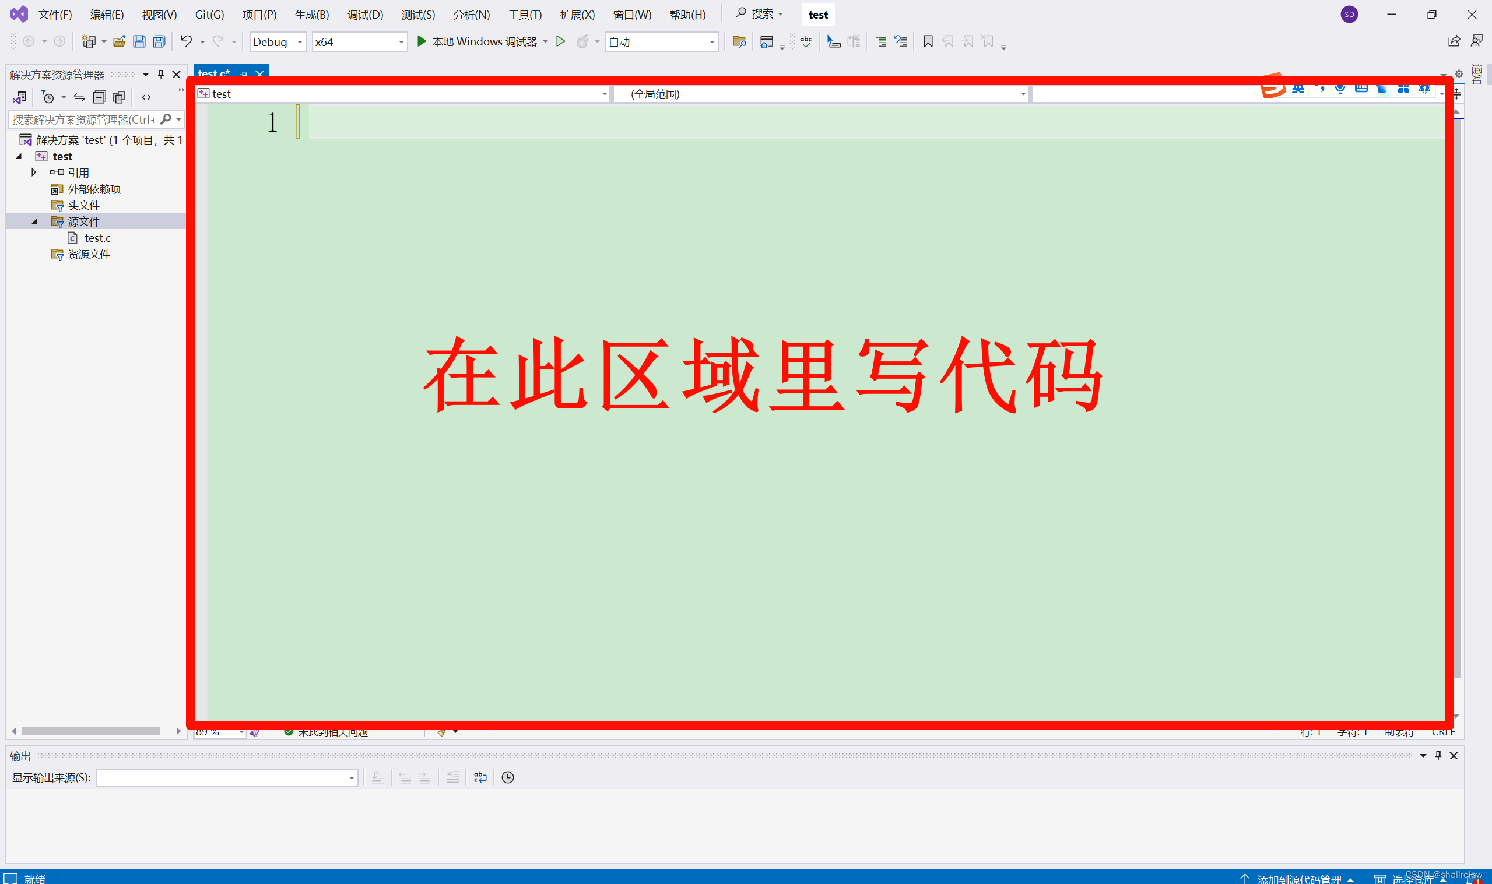The image size is (1492, 884).
Task: Open the Feedback person icon
Action: point(1476,41)
